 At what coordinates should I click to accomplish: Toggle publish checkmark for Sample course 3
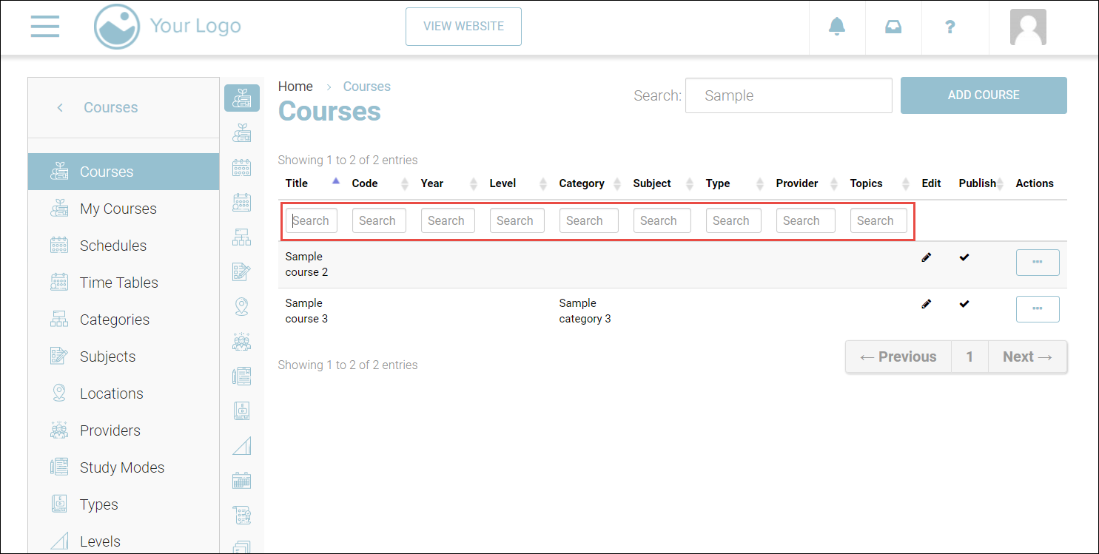pyautogui.click(x=964, y=304)
